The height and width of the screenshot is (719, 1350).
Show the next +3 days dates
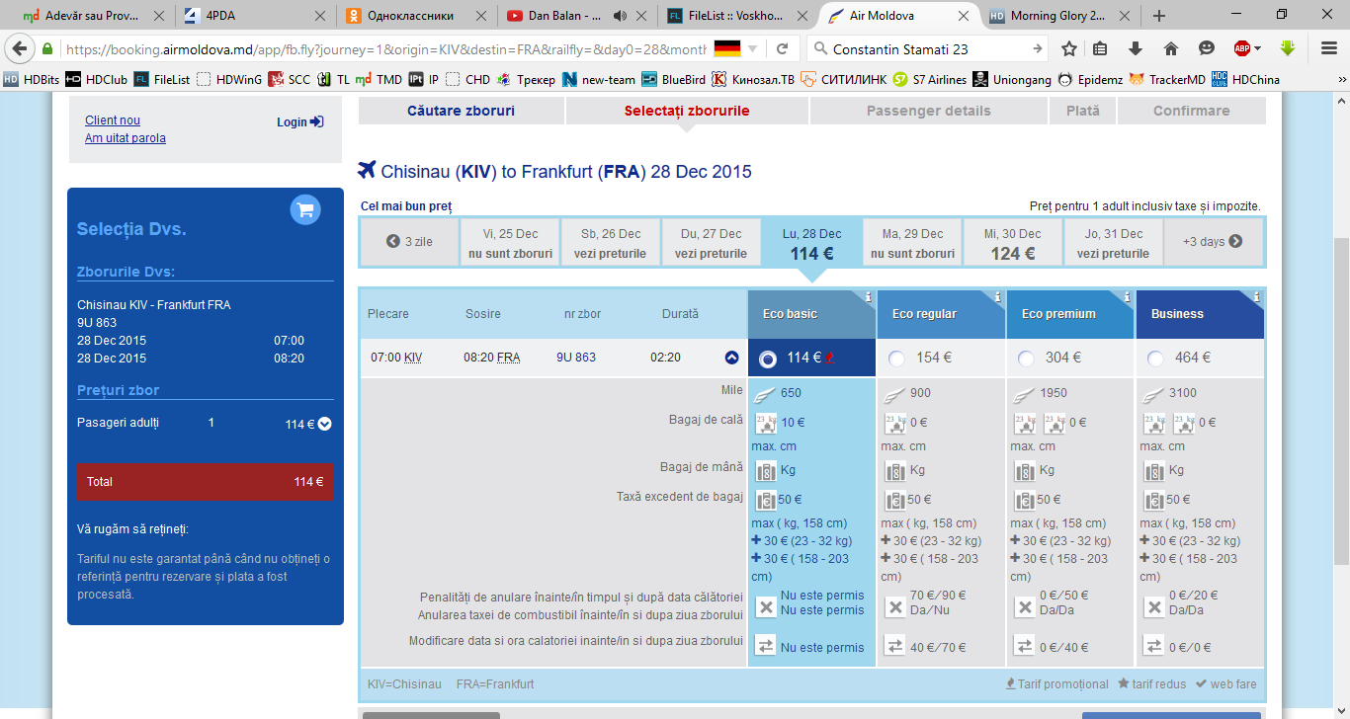(x=1213, y=242)
